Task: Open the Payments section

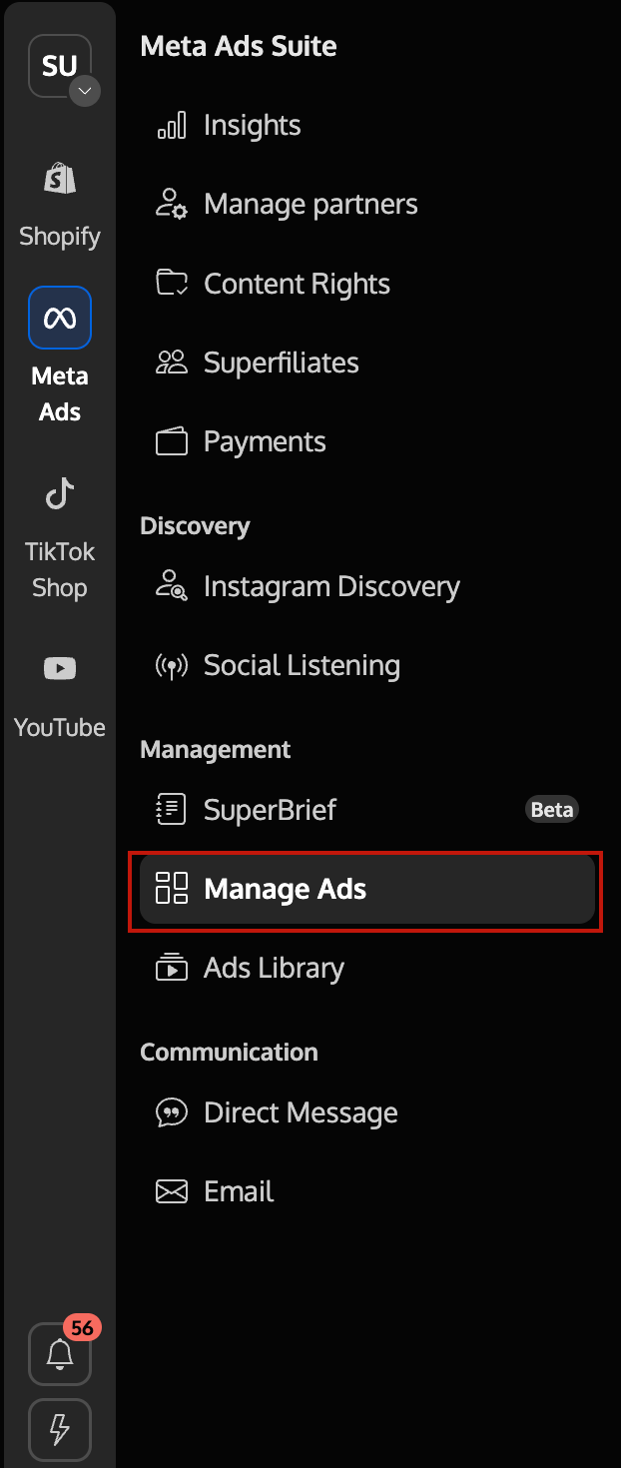Action: (x=265, y=442)
